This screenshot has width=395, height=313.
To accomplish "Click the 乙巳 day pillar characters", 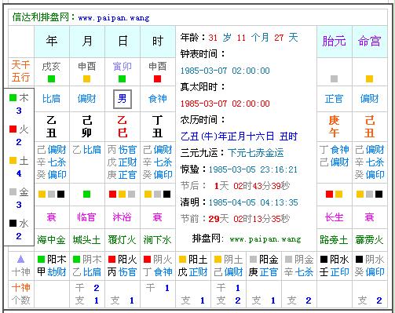I will coord(123,127).
